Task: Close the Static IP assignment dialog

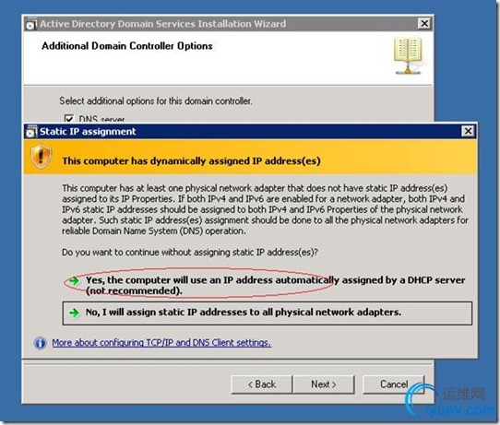Action: point(468,131)
